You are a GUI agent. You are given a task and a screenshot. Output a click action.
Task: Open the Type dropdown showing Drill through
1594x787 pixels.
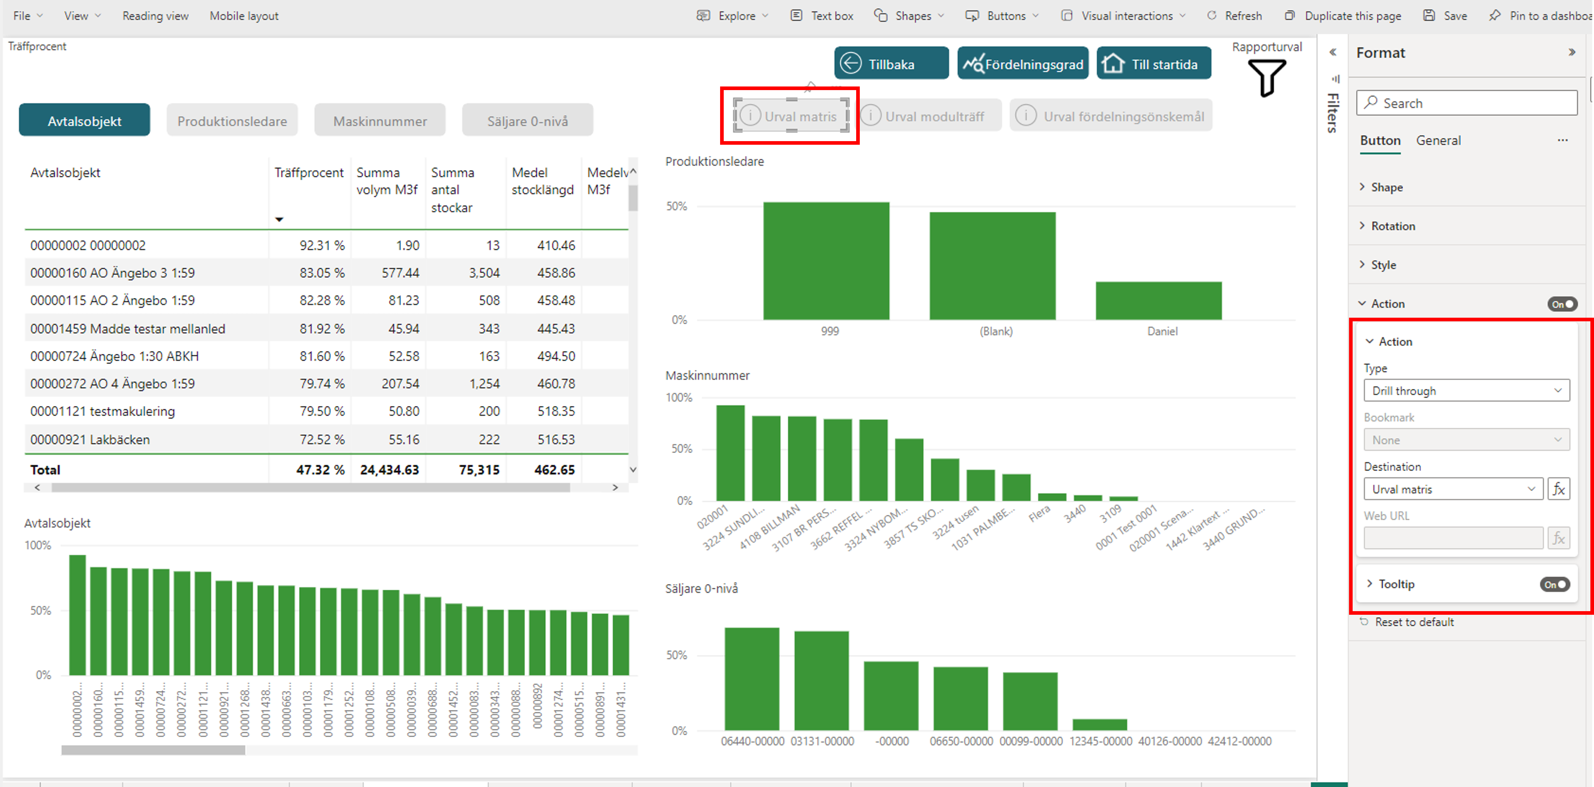tap(1467, 390)
